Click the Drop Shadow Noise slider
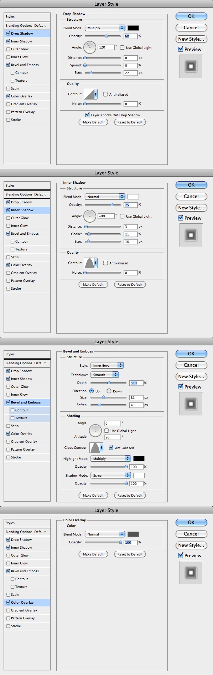This screenshot has height=675, width=213. [x=103, y=104]
